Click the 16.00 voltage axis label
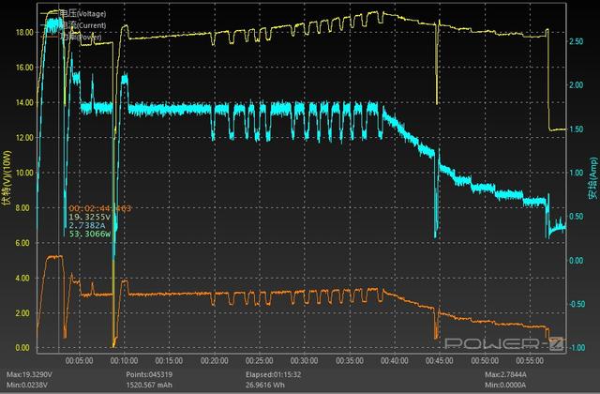Image resolution: width=600 pixels, height=394 pixels. [24, 68]
